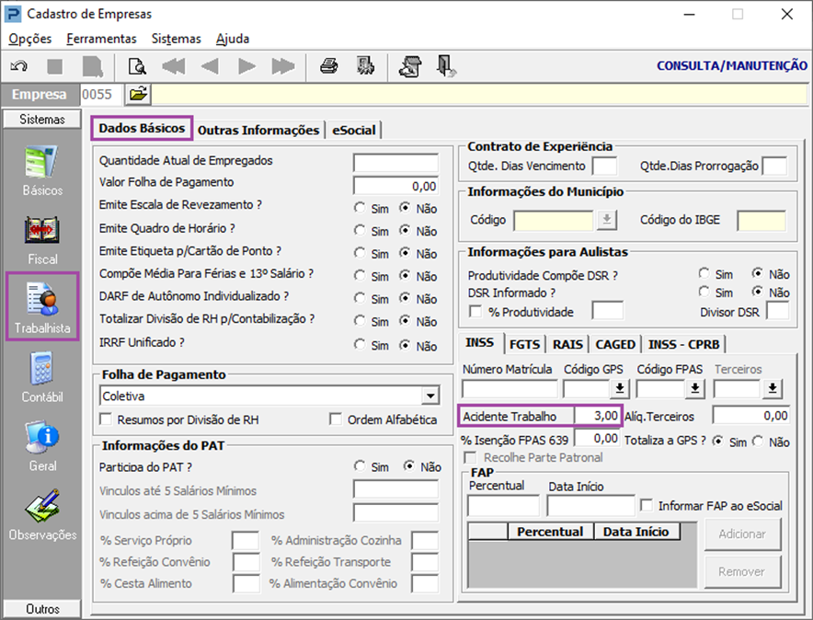Enable Resumos por Divisão de RH checkbox
The image size is (813, 620).
coord(107,420)
